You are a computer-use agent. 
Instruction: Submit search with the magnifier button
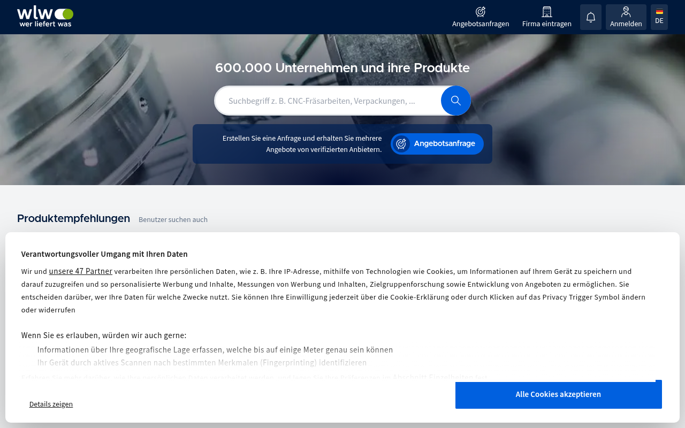(x=456, y=101)
